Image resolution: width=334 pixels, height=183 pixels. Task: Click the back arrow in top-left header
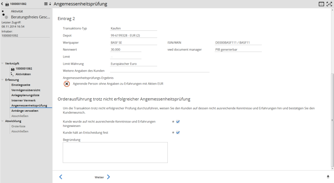click(3, 4)
